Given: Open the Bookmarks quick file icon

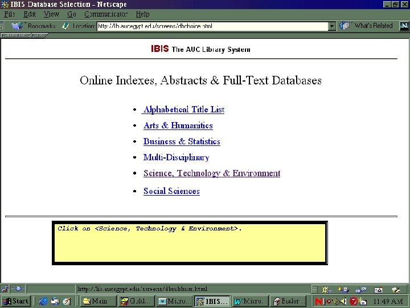Looking at the screenshot, I should tap(18, 26).
